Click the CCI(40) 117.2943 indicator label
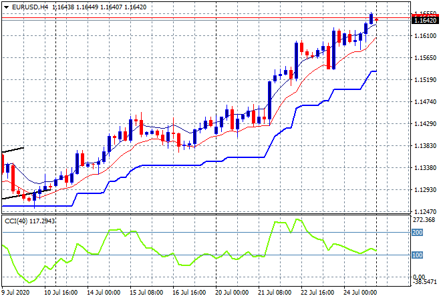 (29, 221)
